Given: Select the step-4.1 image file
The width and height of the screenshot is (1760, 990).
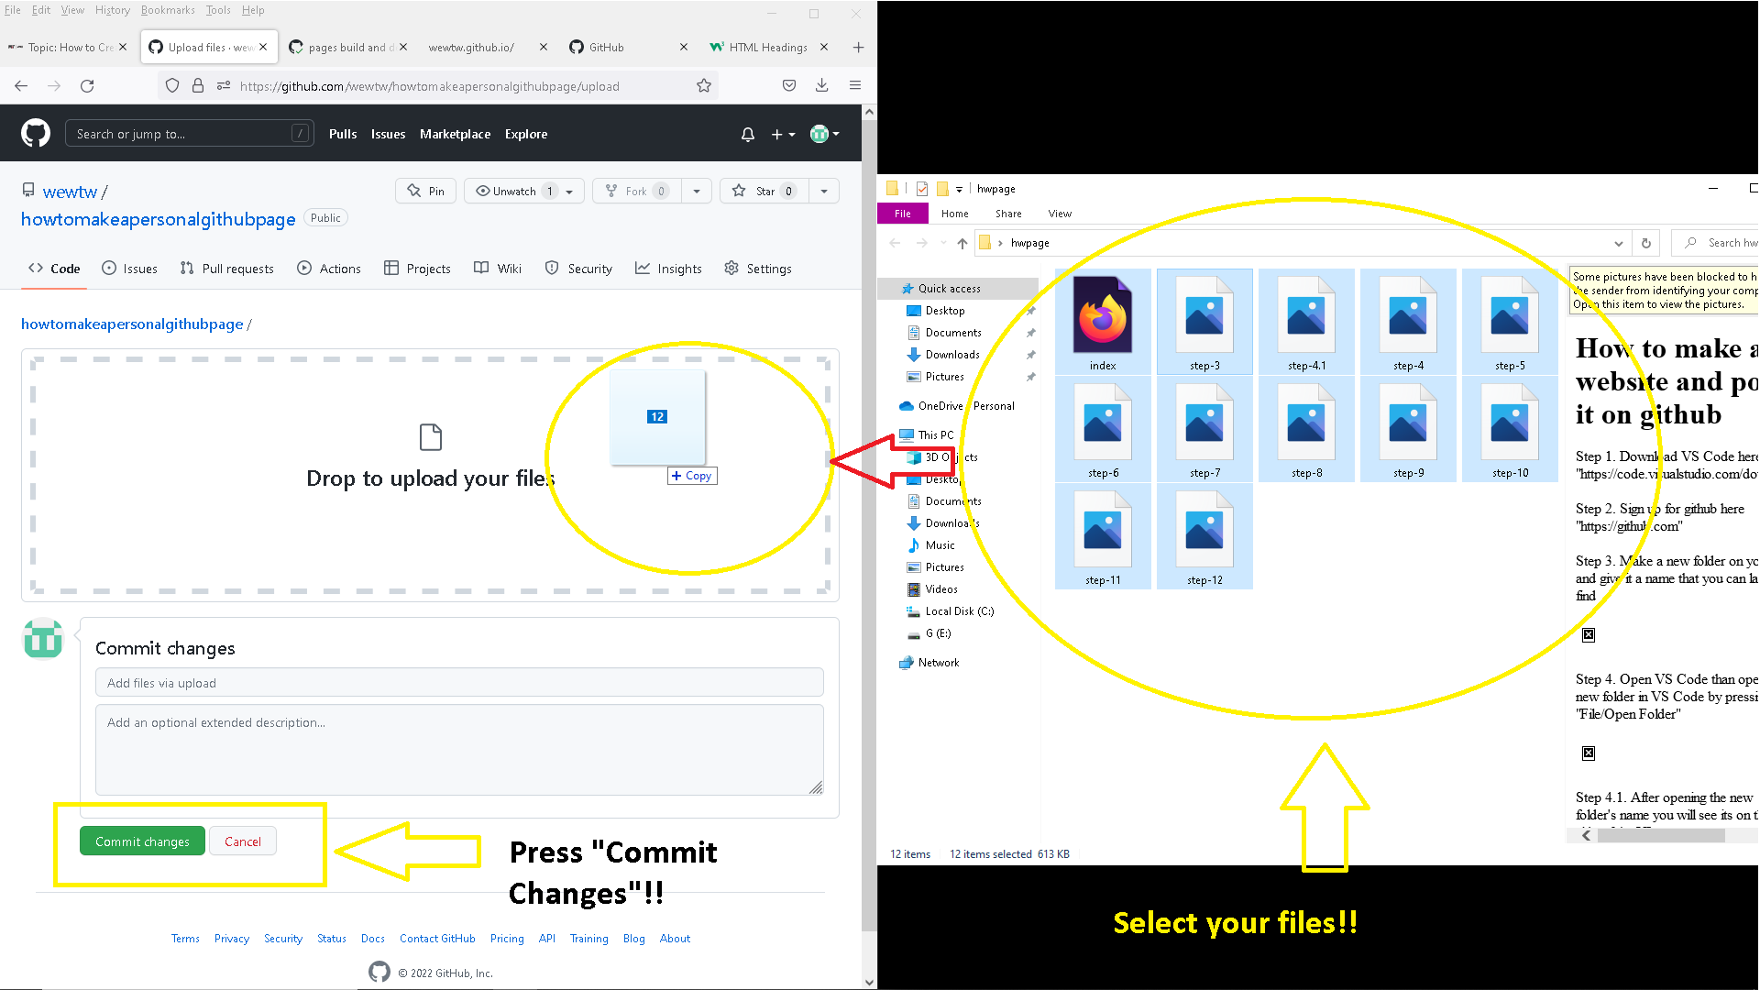Looking at the screenshot, I should click(1306, 322).
